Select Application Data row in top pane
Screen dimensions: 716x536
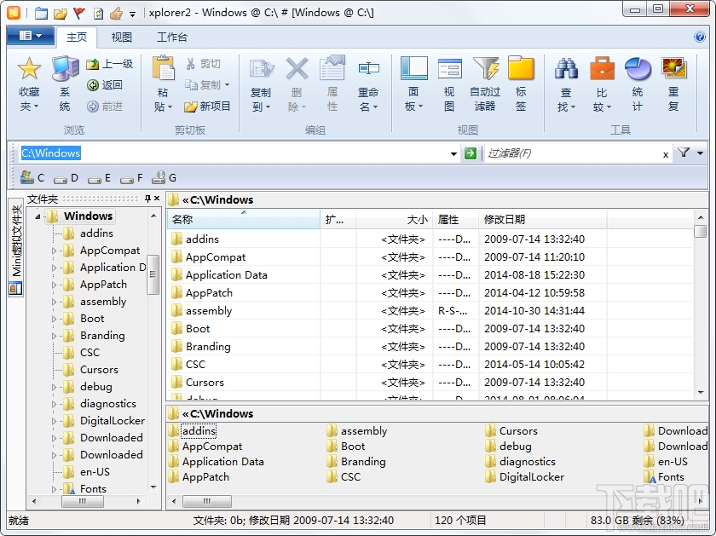(430, 275)
